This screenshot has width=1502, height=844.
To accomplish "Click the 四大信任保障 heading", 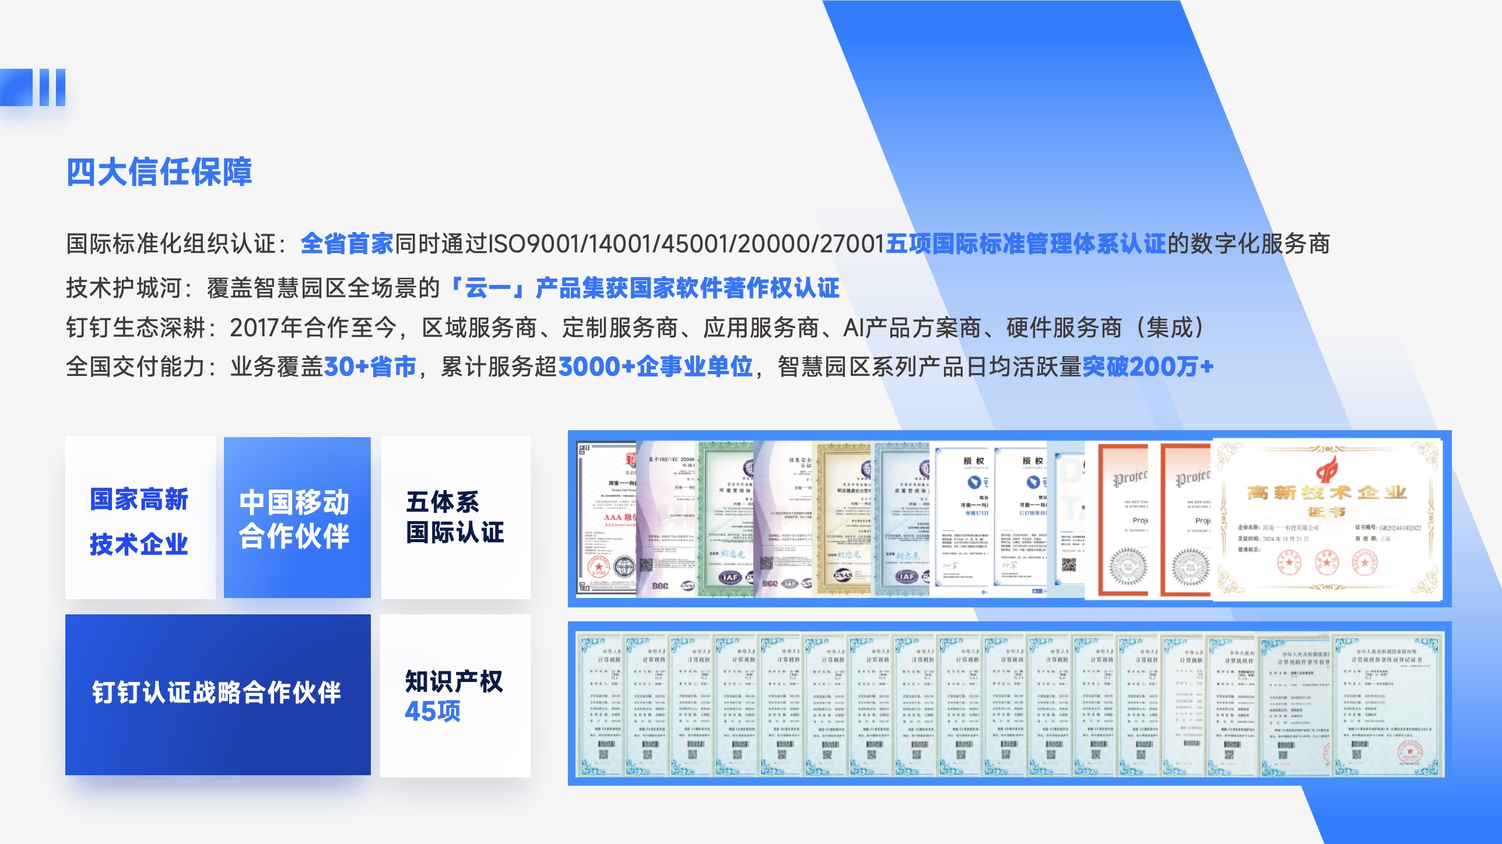I will (159, 172).
